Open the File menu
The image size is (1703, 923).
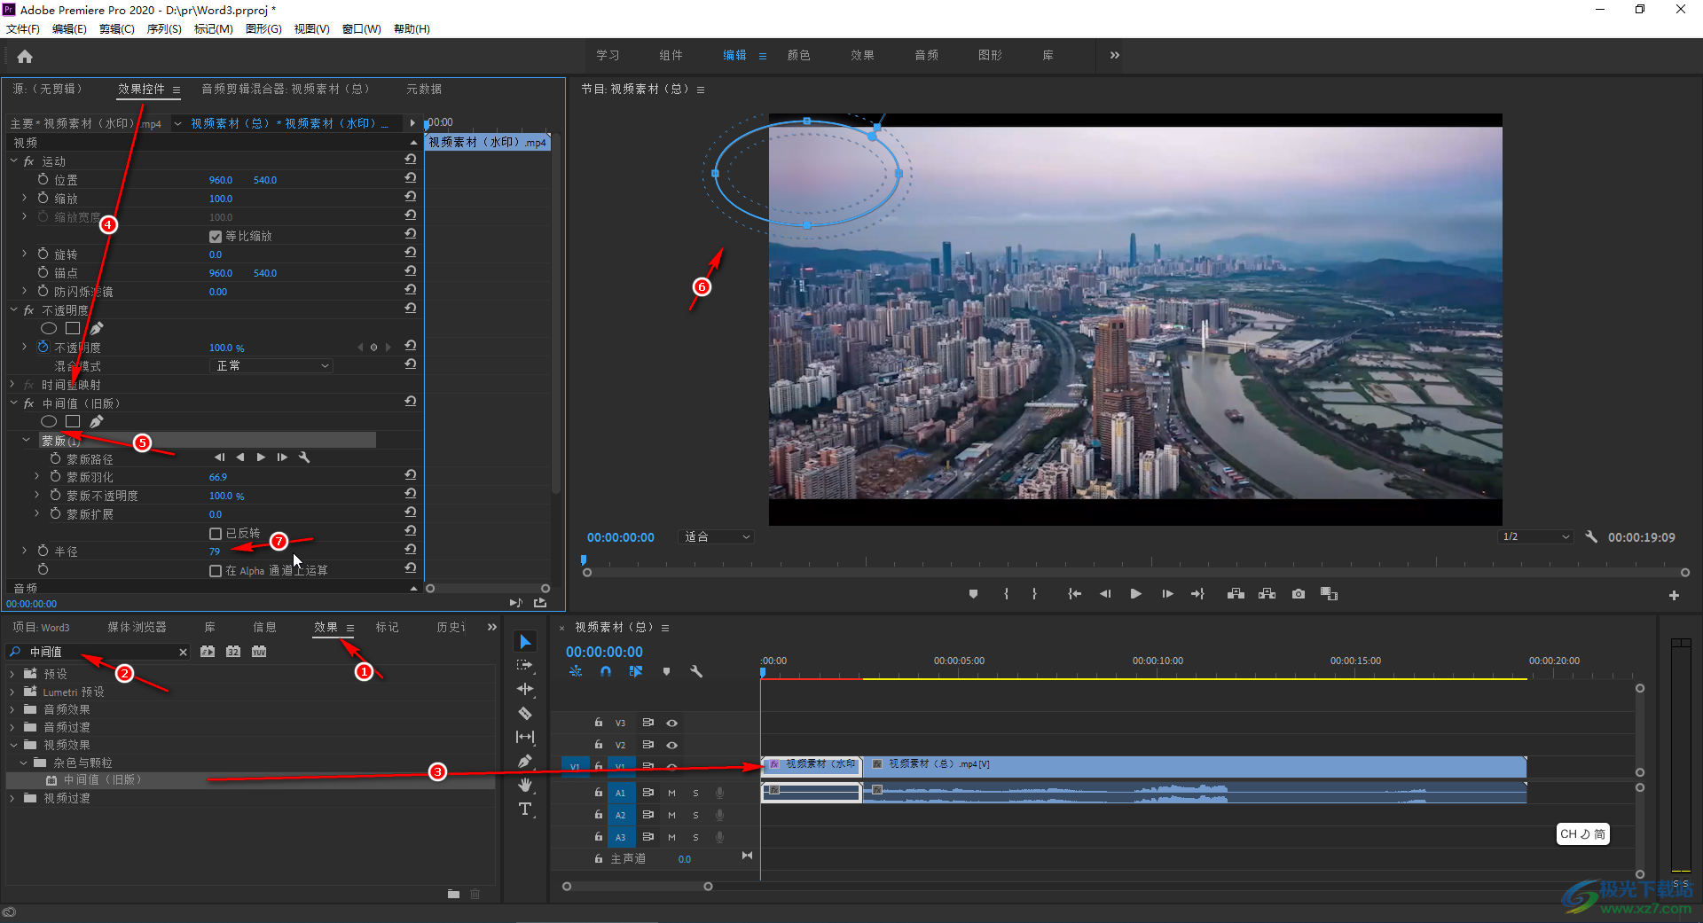coord(23,29)
